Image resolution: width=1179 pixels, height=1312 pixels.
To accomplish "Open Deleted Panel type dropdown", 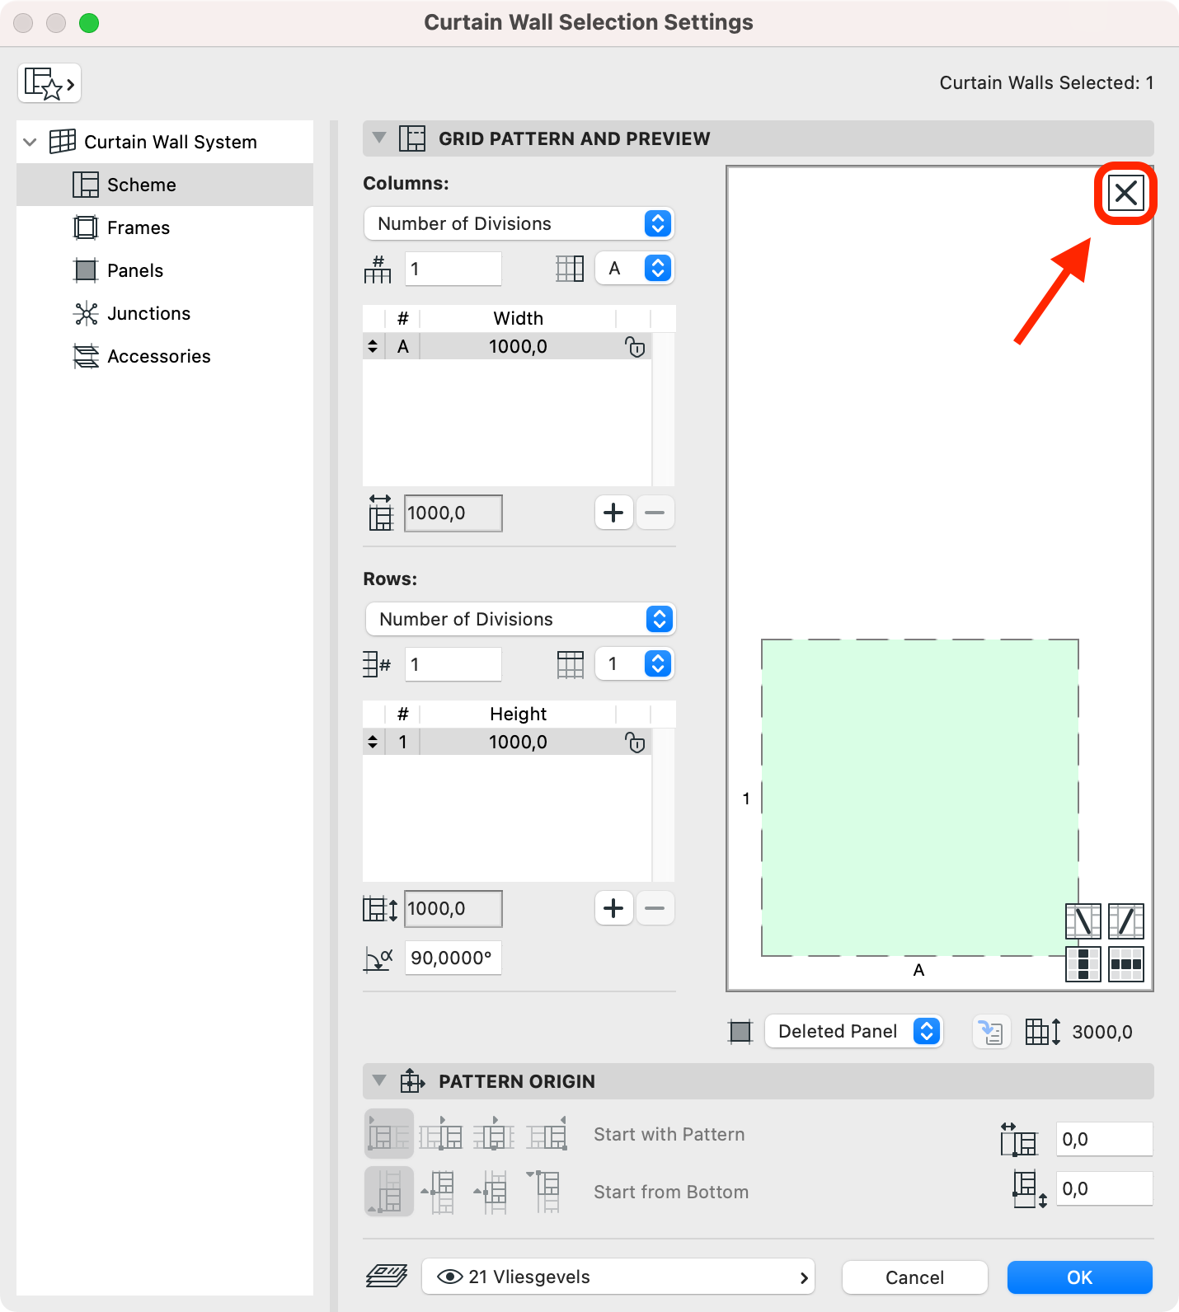I will [854, 1031].
